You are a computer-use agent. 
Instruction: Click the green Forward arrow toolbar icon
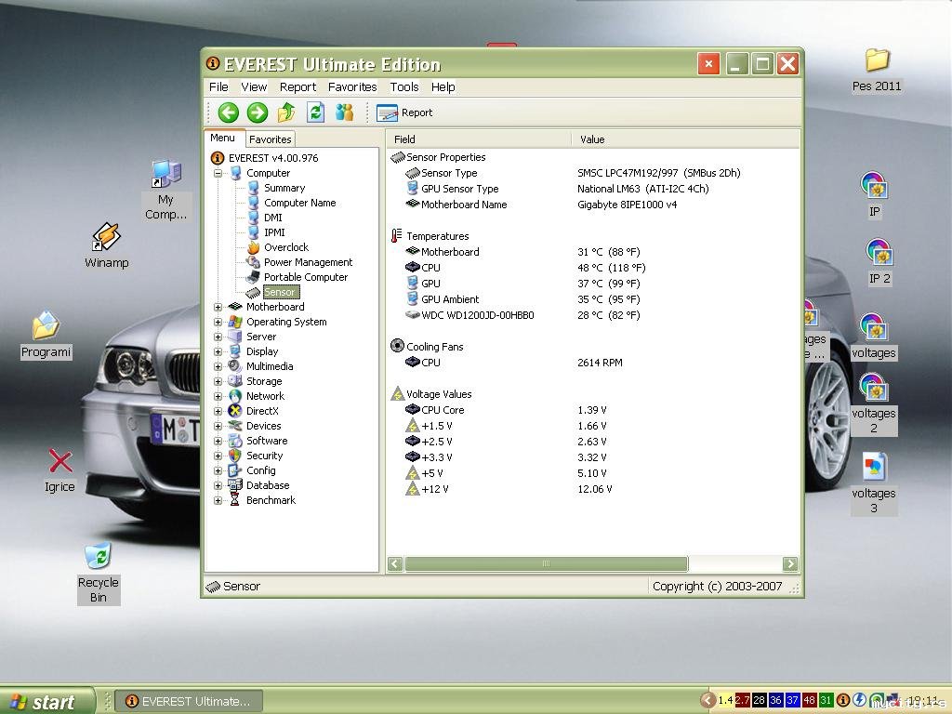tap(258, 112)
